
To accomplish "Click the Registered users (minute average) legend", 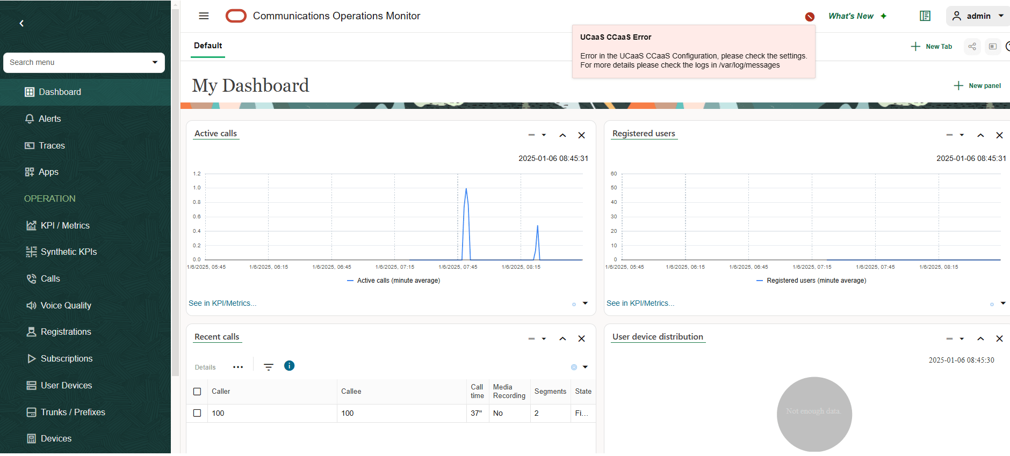I will pyautogui.click(x=811, y=281).
